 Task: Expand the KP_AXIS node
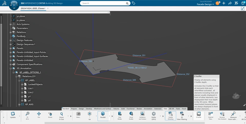19,104
